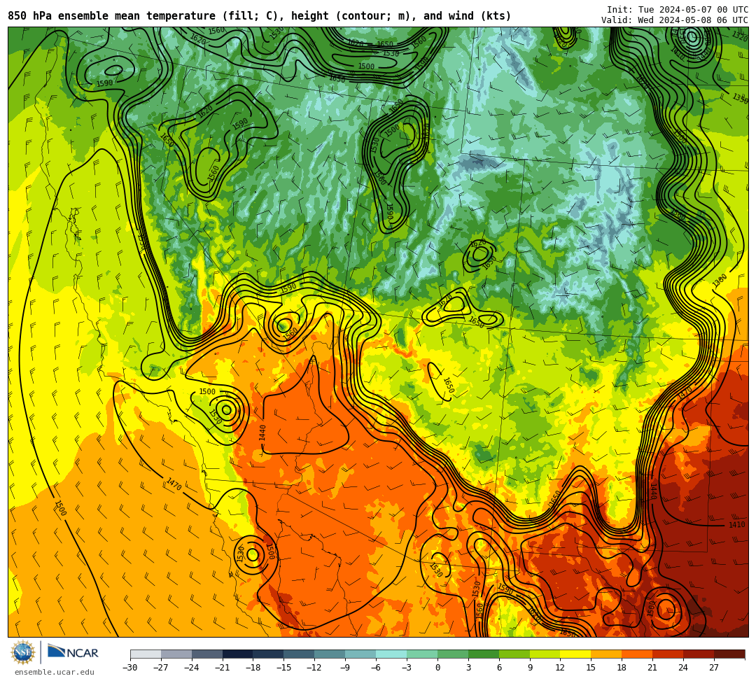
Task: Click the darkest colorbar swatch right of 27
Action: [729, 654]
